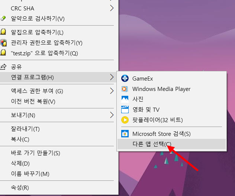Click the Windows Media Player icon
The height and width of the screenshot is (196, 235).
click(x=125, y=89)
